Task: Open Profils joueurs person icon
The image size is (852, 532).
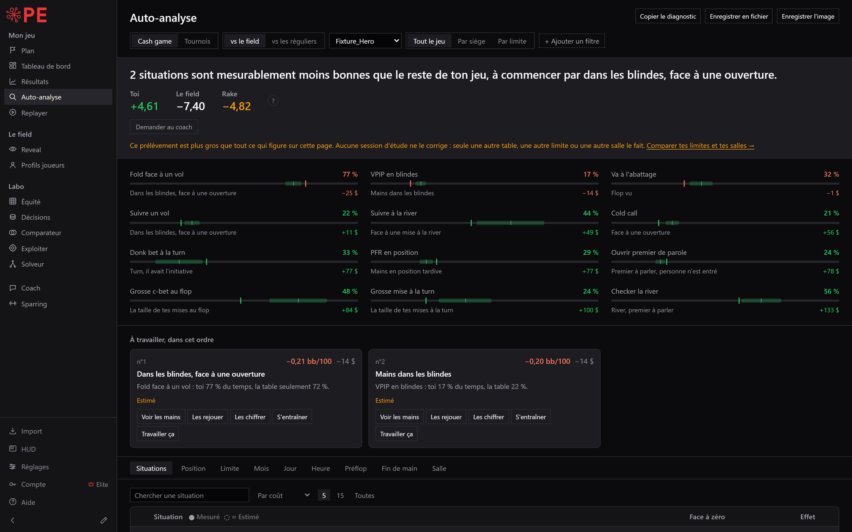Action: pos(13,165)
